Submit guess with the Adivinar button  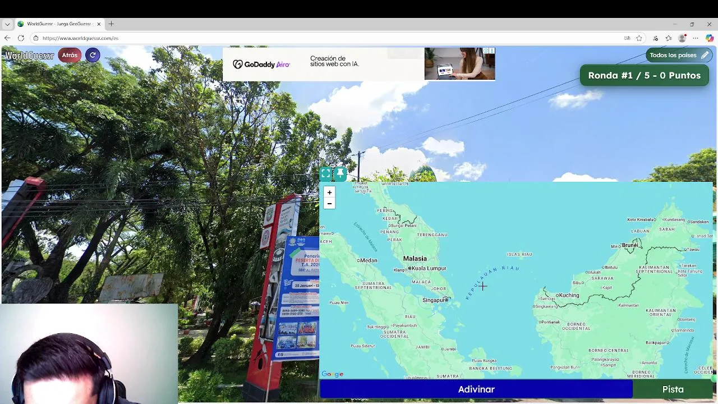[476, 389]
